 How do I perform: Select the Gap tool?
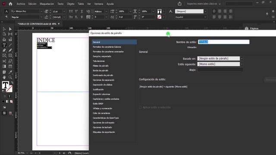[x=10, y=34]
